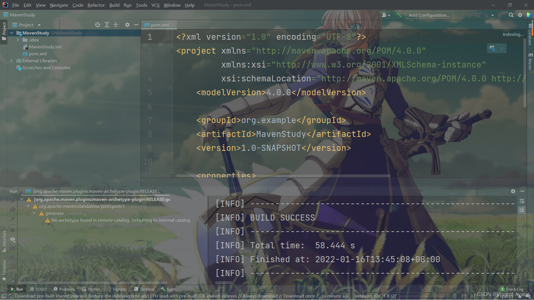Hide the Run tool window
This screenshot has height=300, width=534.
(x=522, y=191)
